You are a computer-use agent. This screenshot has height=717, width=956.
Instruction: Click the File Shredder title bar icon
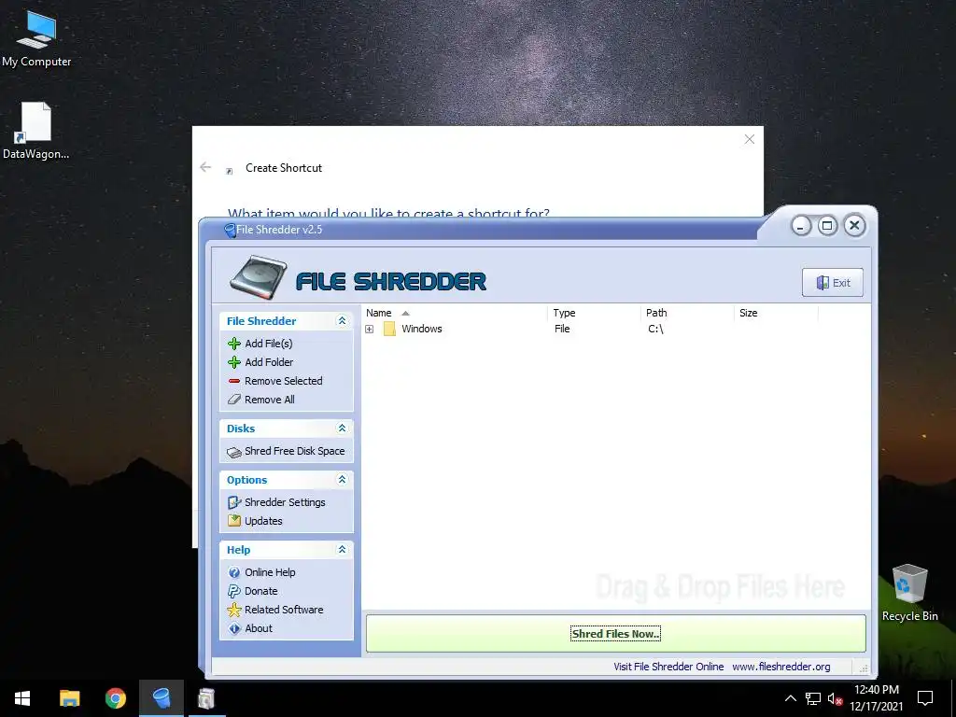230,231
